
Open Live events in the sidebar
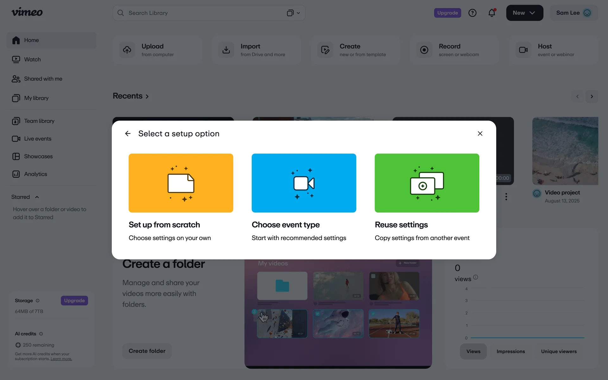37,139
